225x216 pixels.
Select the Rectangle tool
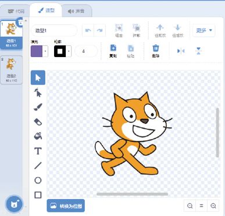38,195
